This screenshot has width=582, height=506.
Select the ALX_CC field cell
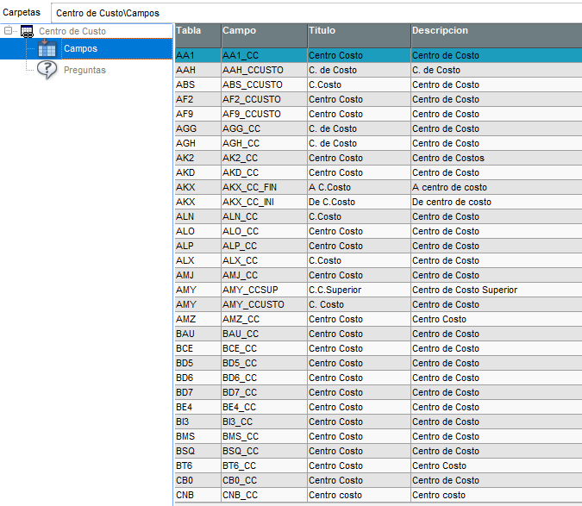click(x=265, y=260)
